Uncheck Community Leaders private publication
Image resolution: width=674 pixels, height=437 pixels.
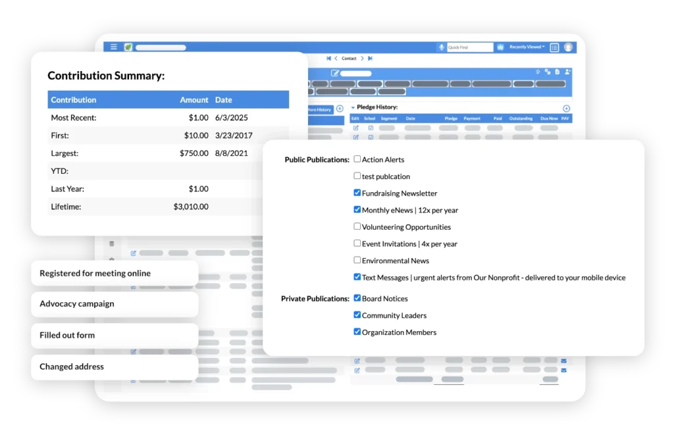pyautogui.click(x=357, y=315)
